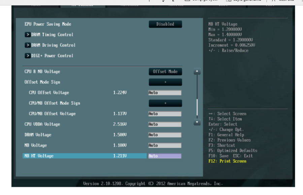The width and height of the screenshot is (303, 195).
Task: Click the NB HT Voltage help title
Action: point(223,24)
